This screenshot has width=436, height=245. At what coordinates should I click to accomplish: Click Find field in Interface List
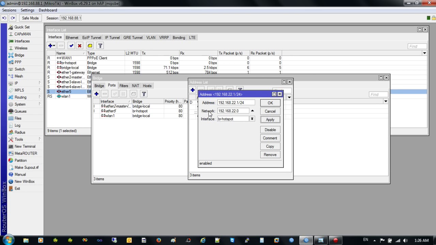pos(417,46)
